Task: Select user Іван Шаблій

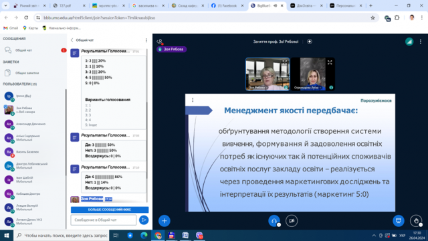Action: coord(34,180)
